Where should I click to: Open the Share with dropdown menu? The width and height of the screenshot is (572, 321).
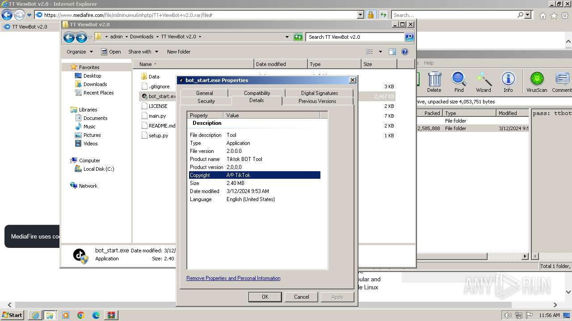point(143,52)
